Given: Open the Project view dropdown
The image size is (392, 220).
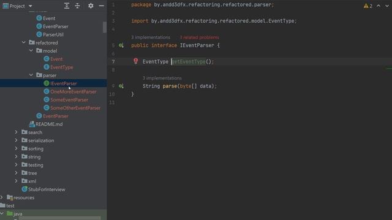Looking at the screenshot, I should pyautogui.click(x=30, y=6).
